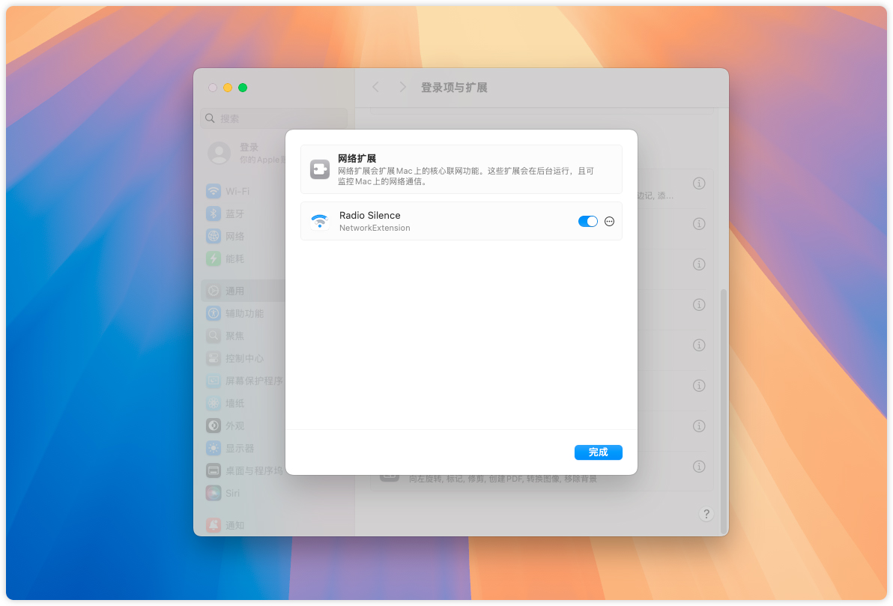Open 蓝牙 in the sidebar
Image resolution: width=893 pixels, height=606 pixels.
tap(245, 213)
